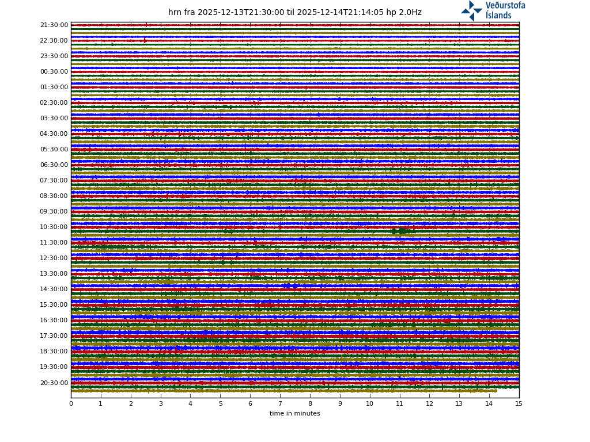Click the x-axis tick labeled 0
This screenshot has width=590, height=442.
click(71, 403)
